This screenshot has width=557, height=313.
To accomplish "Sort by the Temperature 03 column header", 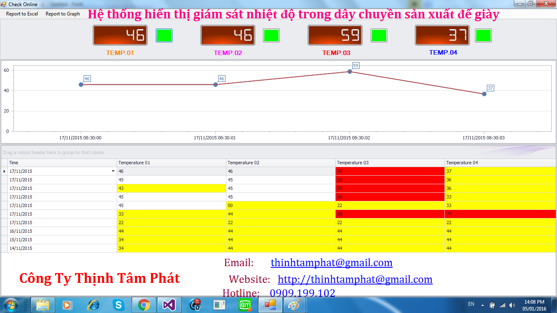I will 389,163.
